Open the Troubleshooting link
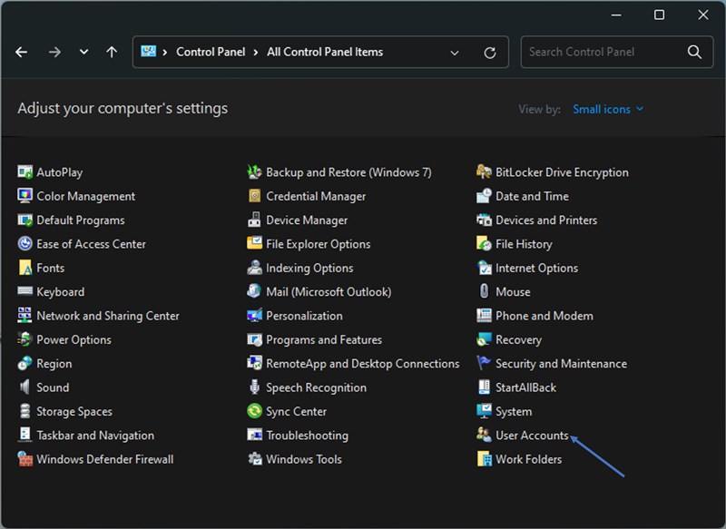726x529 pixels. (307, 436)
